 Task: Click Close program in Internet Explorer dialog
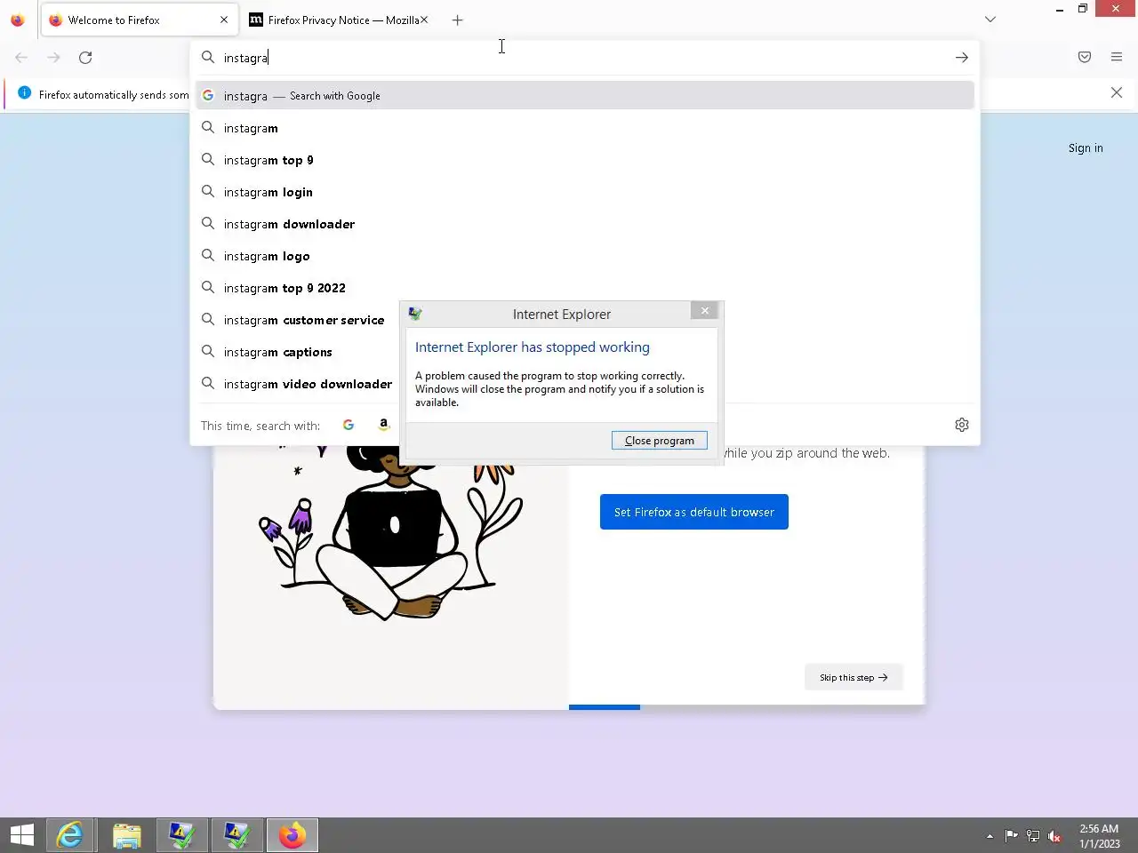pos(660,441)
